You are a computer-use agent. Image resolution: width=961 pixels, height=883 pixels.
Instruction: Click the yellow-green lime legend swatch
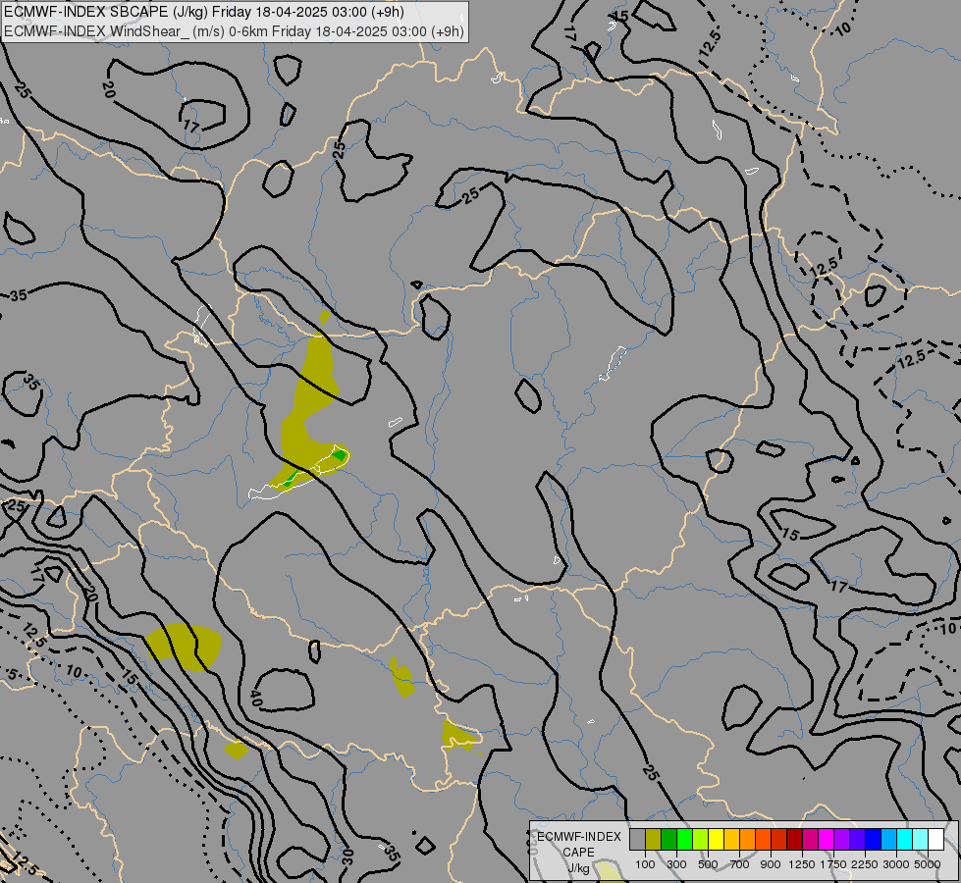pos(701,840)
